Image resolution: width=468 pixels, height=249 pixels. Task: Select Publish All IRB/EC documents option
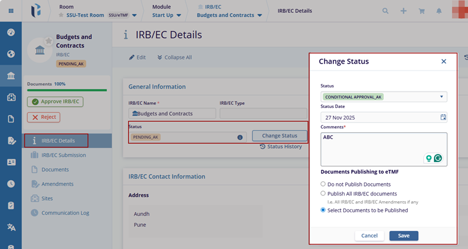click(324, 193)
